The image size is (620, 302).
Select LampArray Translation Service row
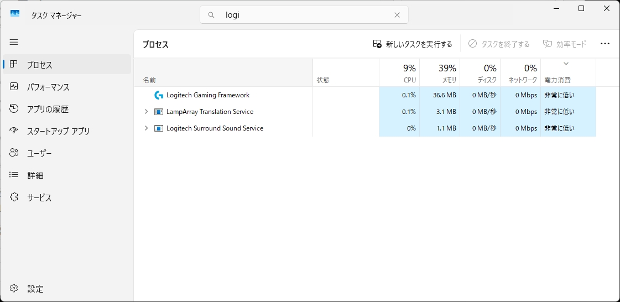pyautogui.click(x=365, y=112)
